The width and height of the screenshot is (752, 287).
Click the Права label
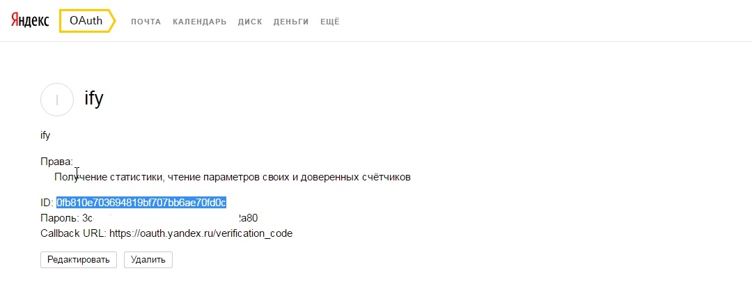(56, 162)
